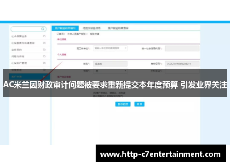Click folder icon beside 社保缴费与待遇查询
Viewport: 230px width, 166px height.
[44, 43]
